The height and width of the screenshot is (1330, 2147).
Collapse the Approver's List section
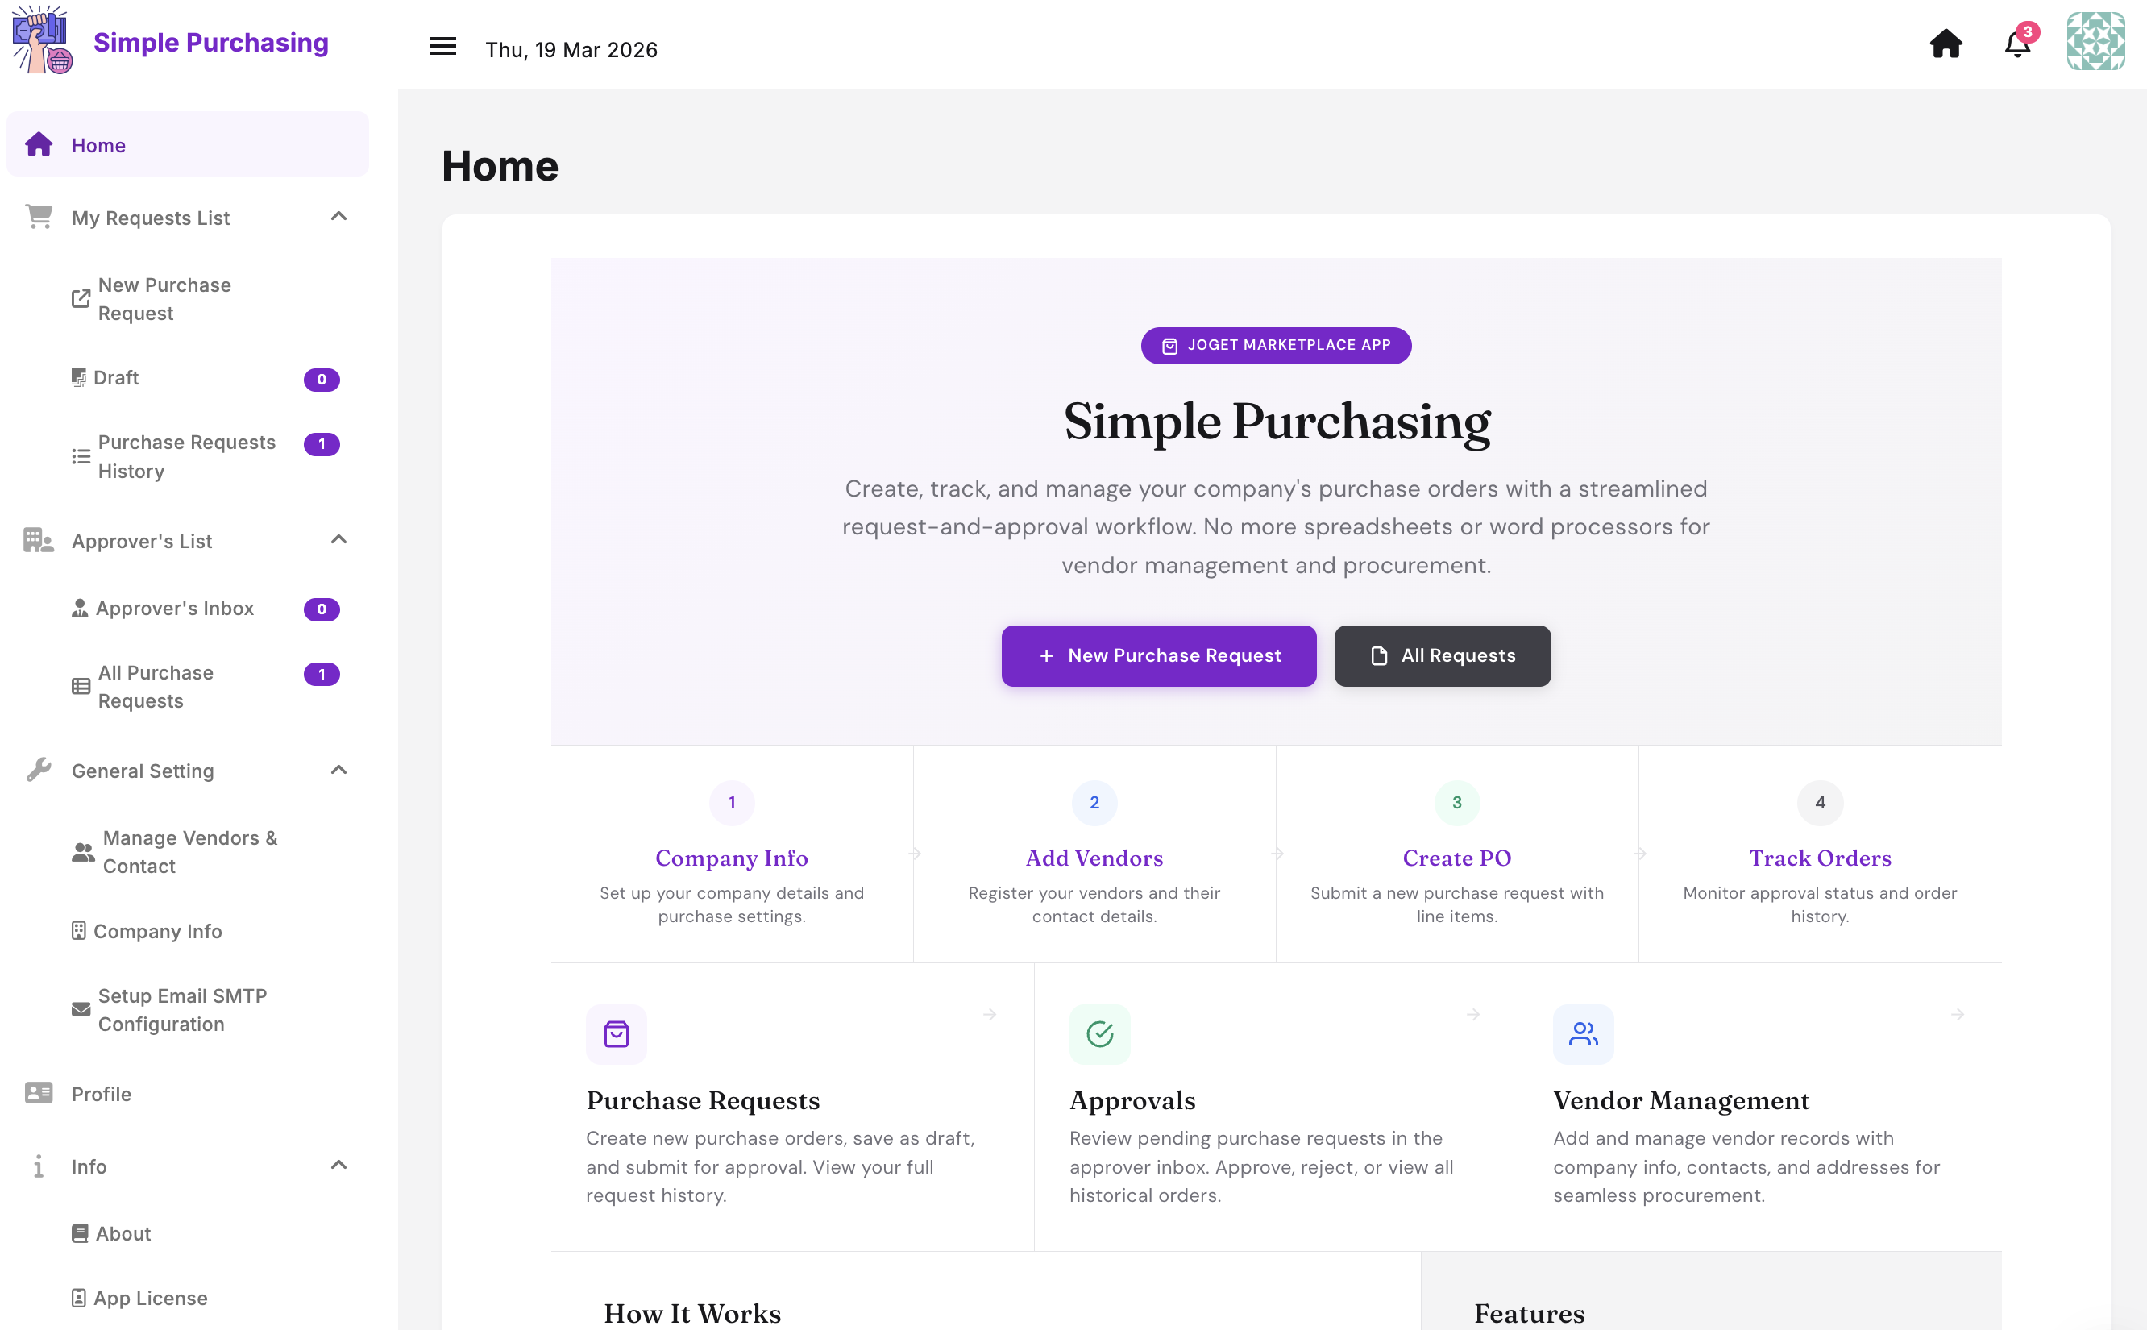pos(338,539)
